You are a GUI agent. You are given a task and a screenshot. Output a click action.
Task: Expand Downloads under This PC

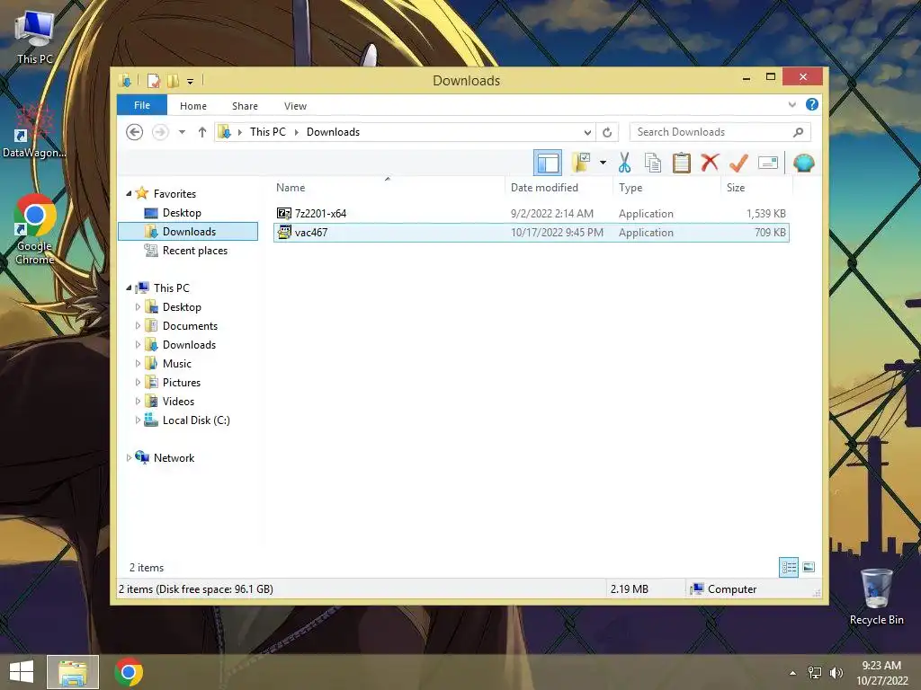tap(138, 344)
